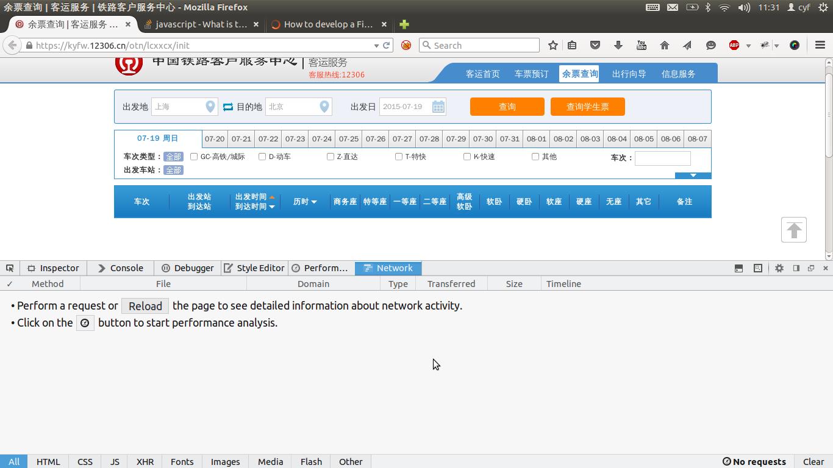Check the Z-直达 train type checkbox
Screen dimensions: 833x468
point(331,157)
